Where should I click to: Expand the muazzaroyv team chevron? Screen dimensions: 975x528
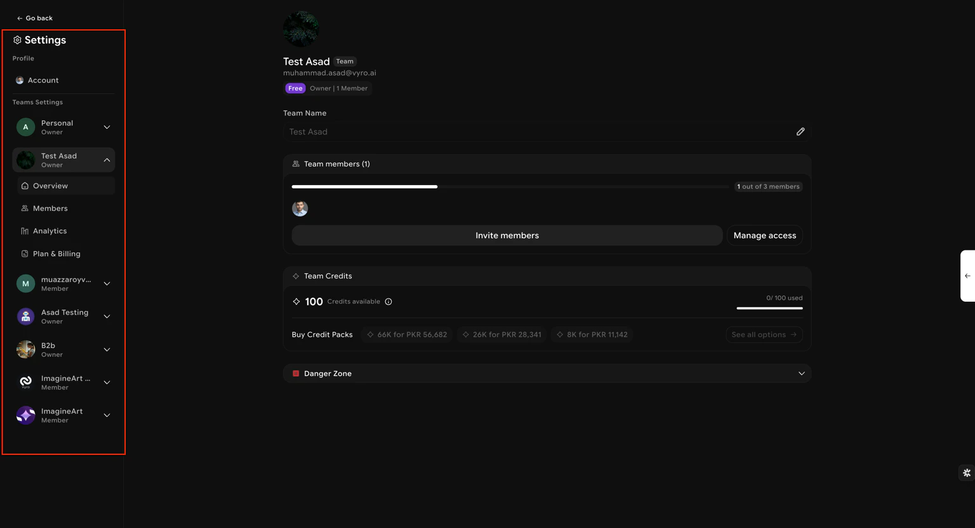tap(107, 284)
